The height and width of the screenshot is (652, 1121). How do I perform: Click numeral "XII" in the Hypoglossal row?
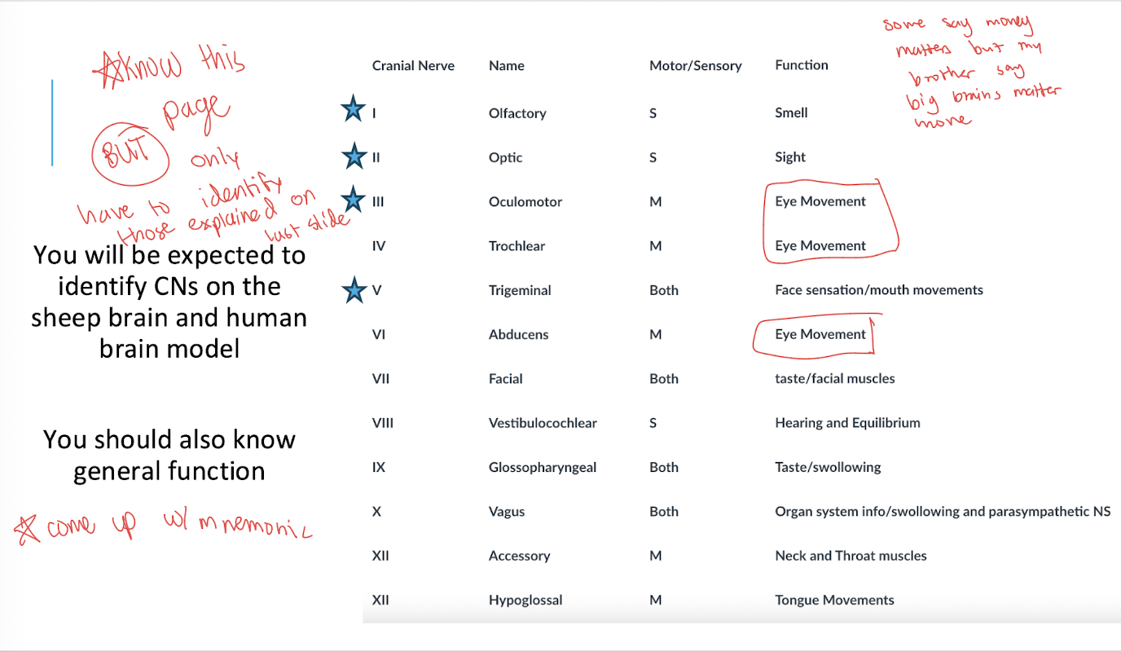380,601
